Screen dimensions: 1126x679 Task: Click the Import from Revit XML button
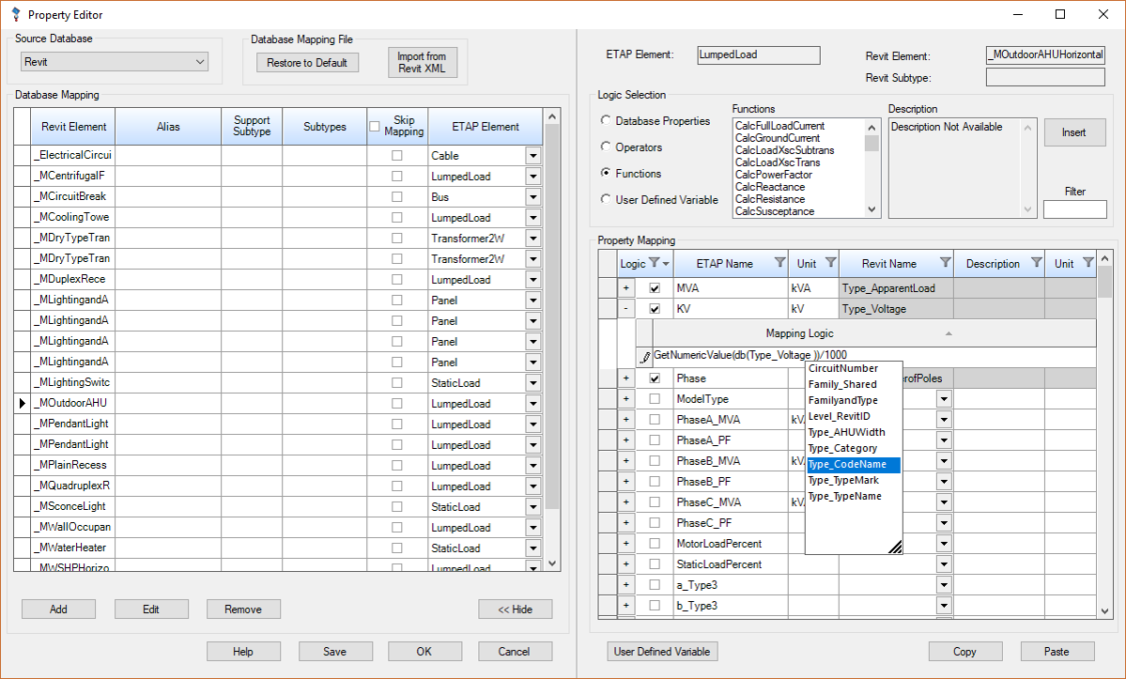coord(422,62)
